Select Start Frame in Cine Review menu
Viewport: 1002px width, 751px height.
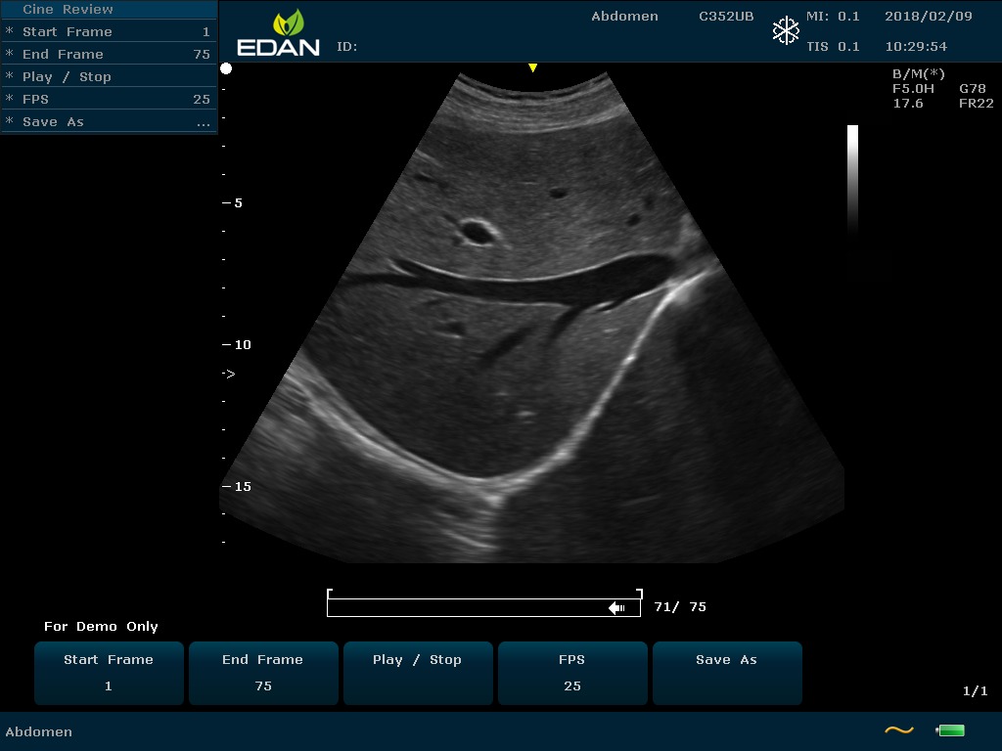[x=67, y=31]
